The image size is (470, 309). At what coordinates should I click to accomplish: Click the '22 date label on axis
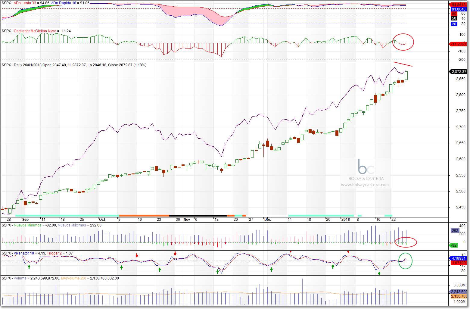(393, 220)
